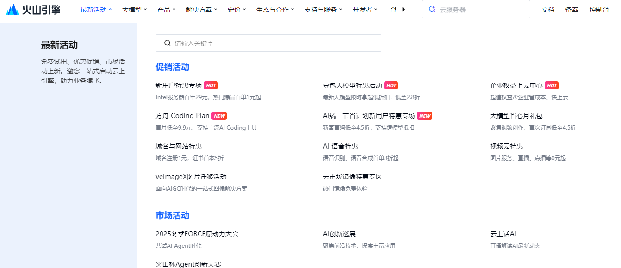This screenshot has height=268, width=621.
Task: Click the Volcano Engine (火山引擎) logo
Action: pyautogui.click(x=33, y=9)
